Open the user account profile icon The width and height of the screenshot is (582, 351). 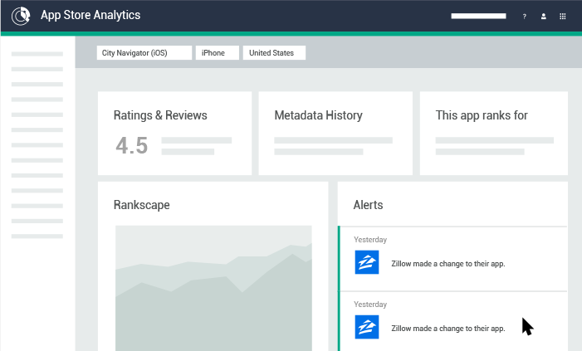pos(544,17)
